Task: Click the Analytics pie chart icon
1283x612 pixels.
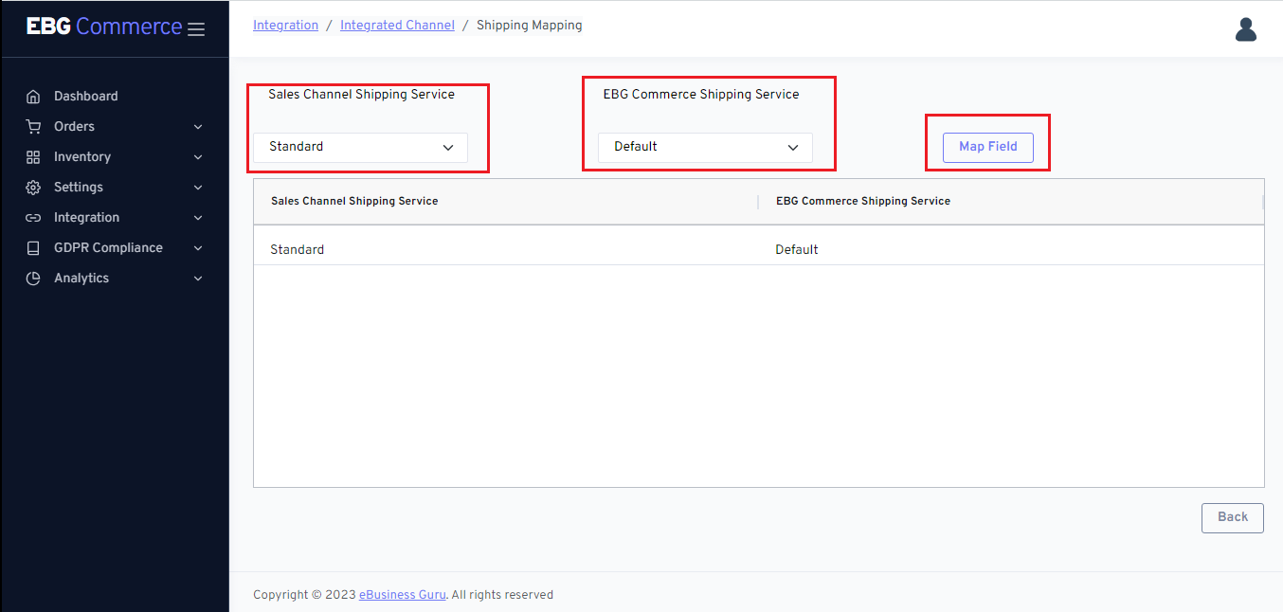Action: click(33, 279)
